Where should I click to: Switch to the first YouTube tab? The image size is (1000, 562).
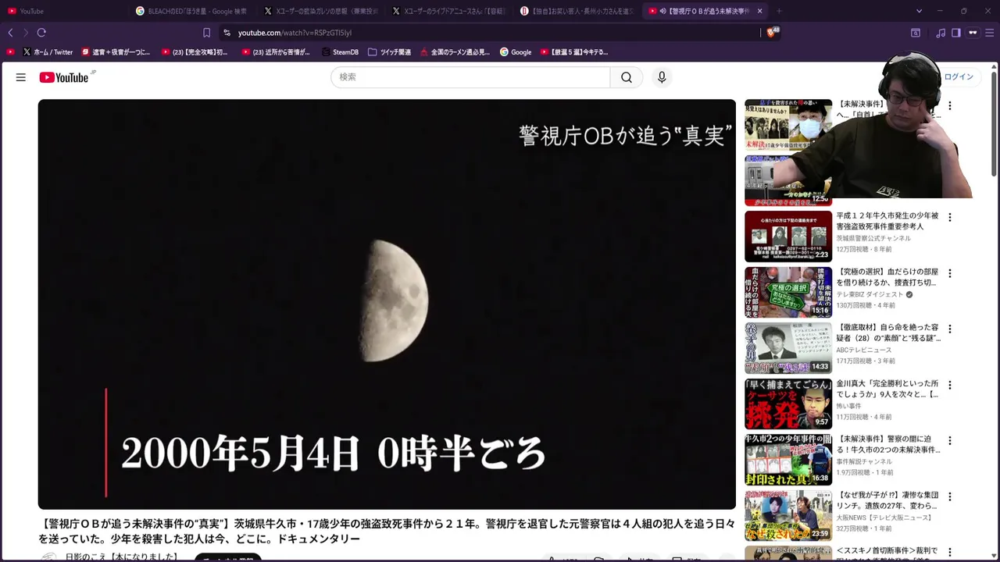click(x=64, y=11)
